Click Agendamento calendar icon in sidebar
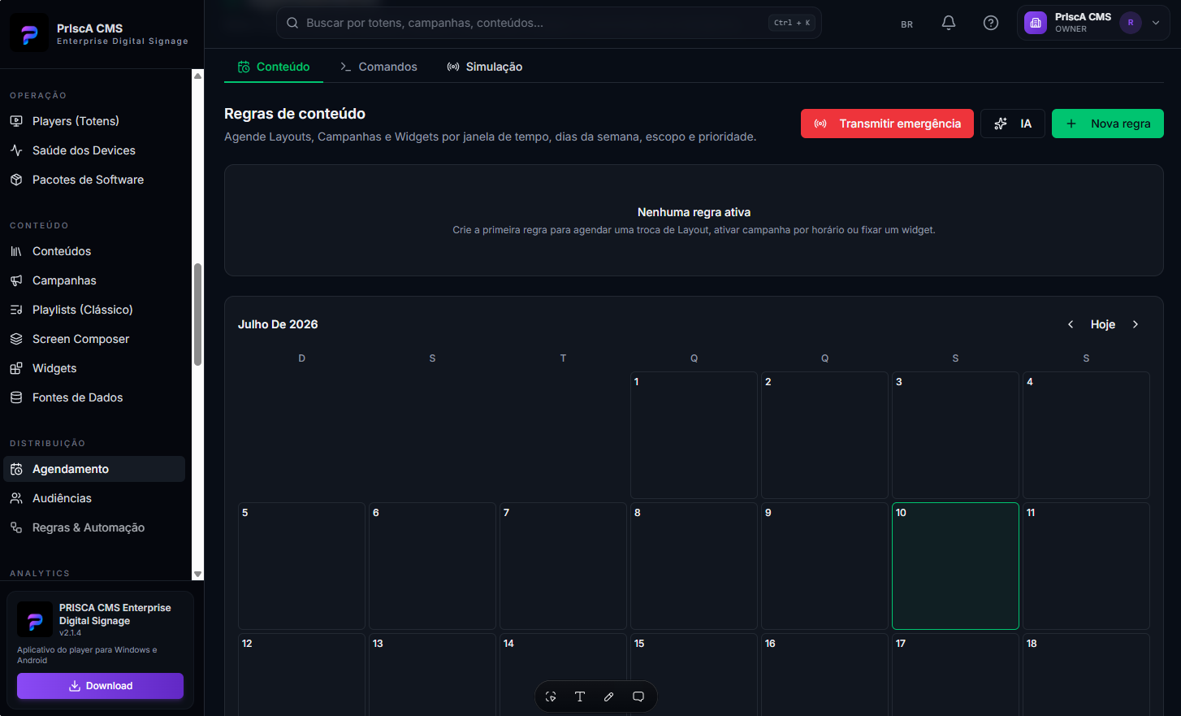 pyautogui.click(x=16, y=469)
